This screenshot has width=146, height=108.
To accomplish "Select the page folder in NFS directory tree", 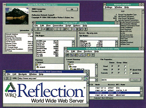I will (73, 67).
